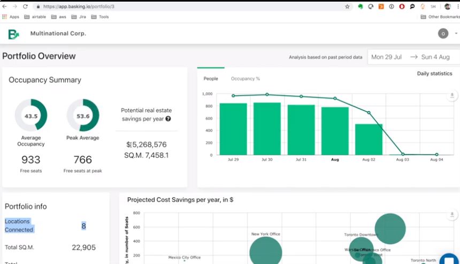Switch to the Occupancy % tab
Viewport: 460px width, 264px height.
click(x=246, y=79)
